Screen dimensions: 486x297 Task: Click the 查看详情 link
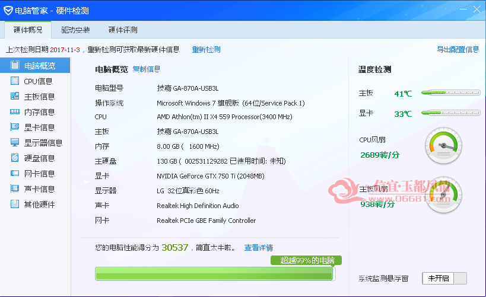pos(259,248)
